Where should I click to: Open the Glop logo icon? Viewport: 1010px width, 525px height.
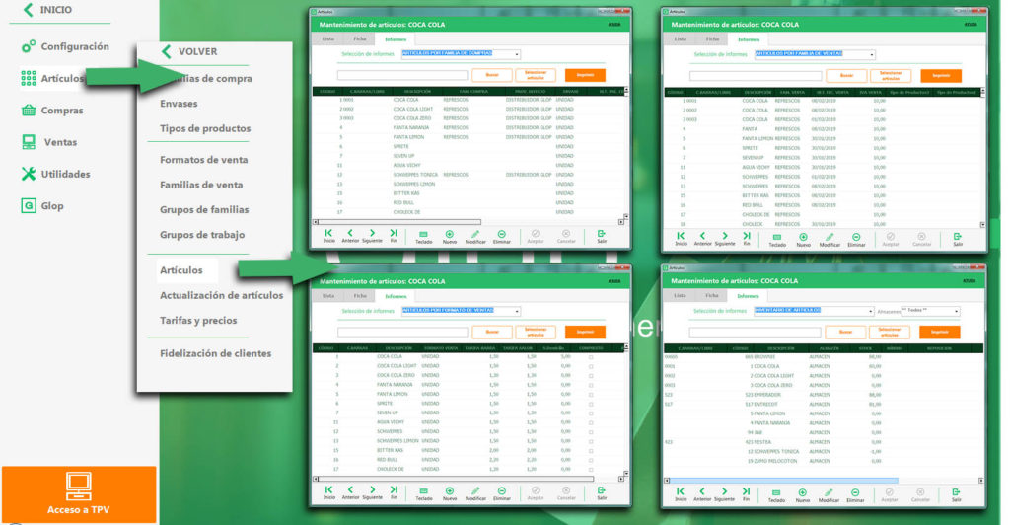click(x=29, y=206)
